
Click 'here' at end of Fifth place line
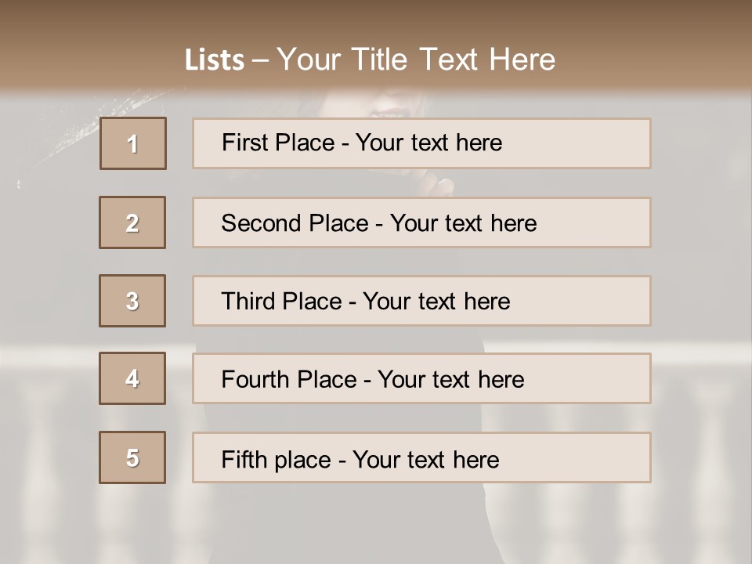coord(475,460)
